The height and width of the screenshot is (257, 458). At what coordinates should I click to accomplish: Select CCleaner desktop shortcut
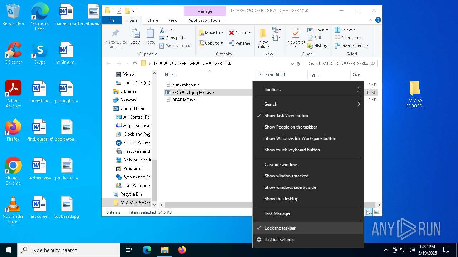coord(13,53)
